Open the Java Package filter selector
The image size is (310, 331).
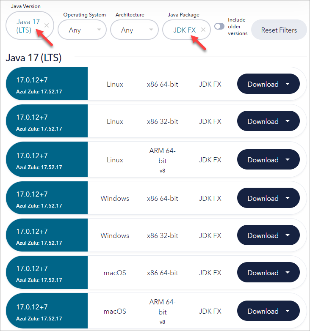[184, 30]
